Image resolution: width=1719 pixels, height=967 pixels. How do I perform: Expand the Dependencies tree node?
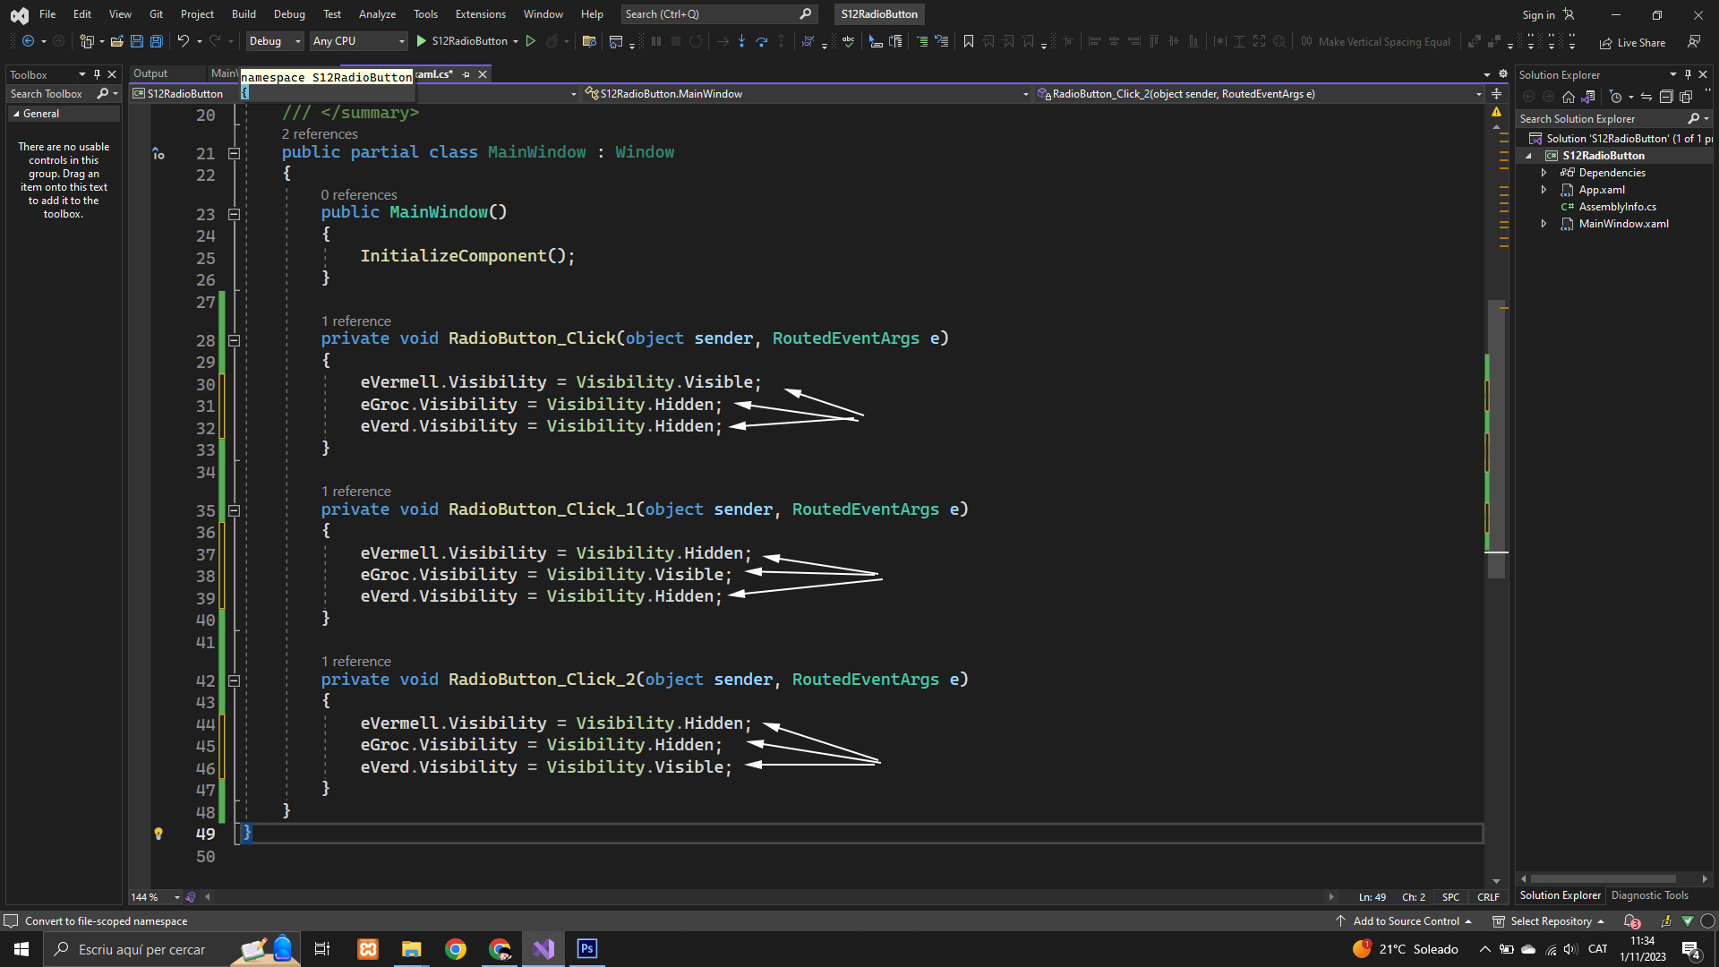tap(1544, 173)
